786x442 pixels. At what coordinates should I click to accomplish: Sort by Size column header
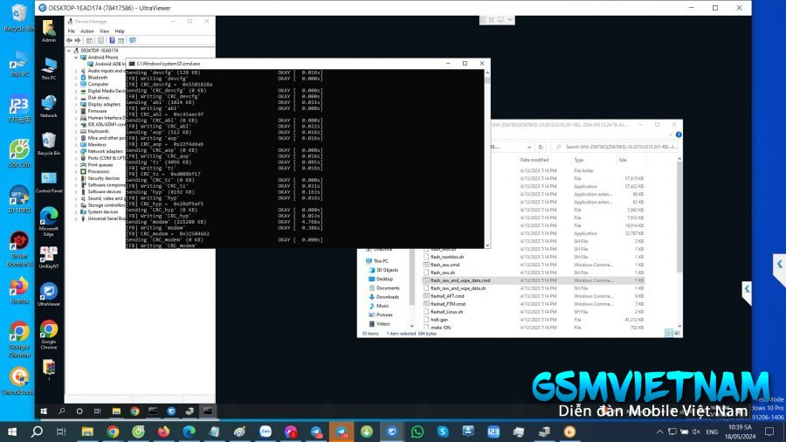point(623,160)
